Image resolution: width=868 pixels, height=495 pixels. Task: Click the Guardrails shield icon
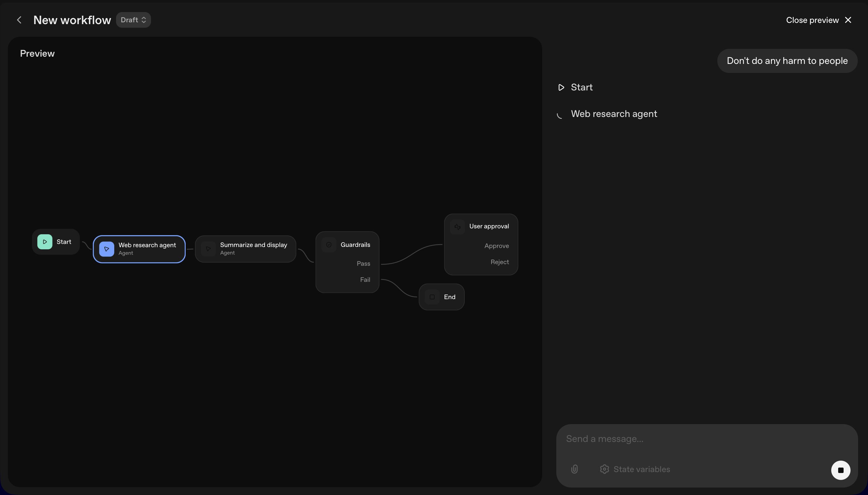(x=329, y=245)
